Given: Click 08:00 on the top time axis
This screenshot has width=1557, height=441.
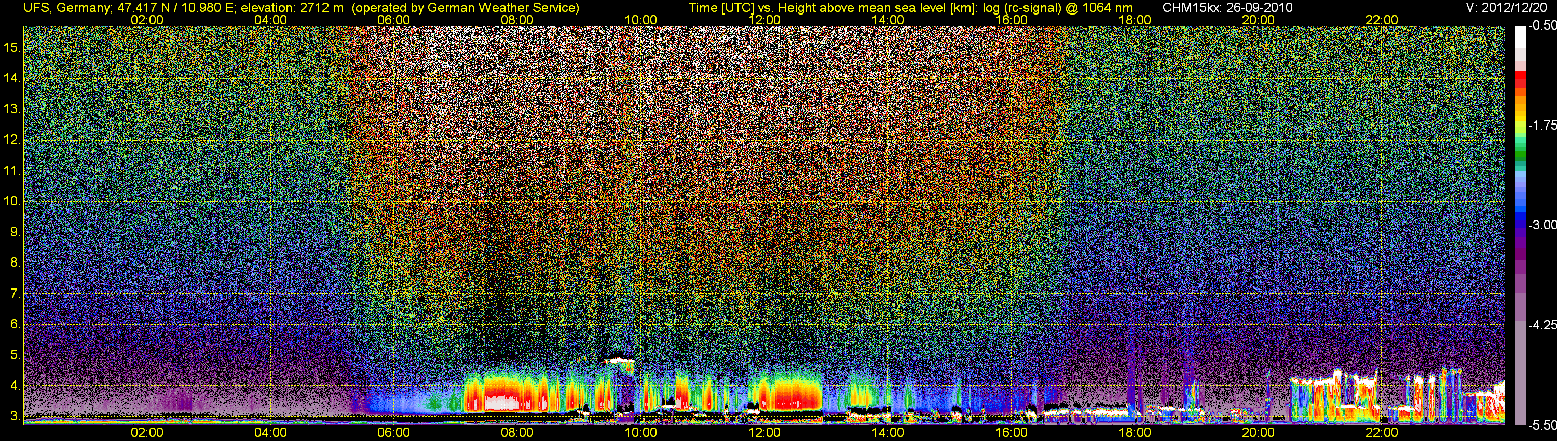Looking at the screenshot, I should tap(517, 20).
